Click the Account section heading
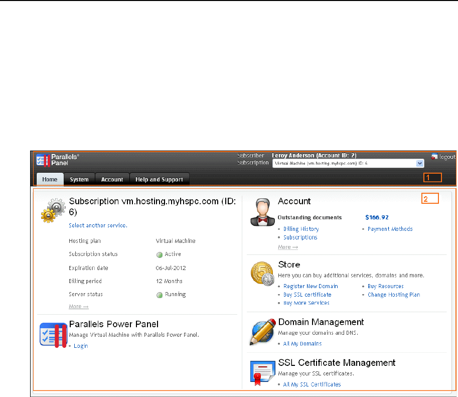 click(x=294, y=201)
